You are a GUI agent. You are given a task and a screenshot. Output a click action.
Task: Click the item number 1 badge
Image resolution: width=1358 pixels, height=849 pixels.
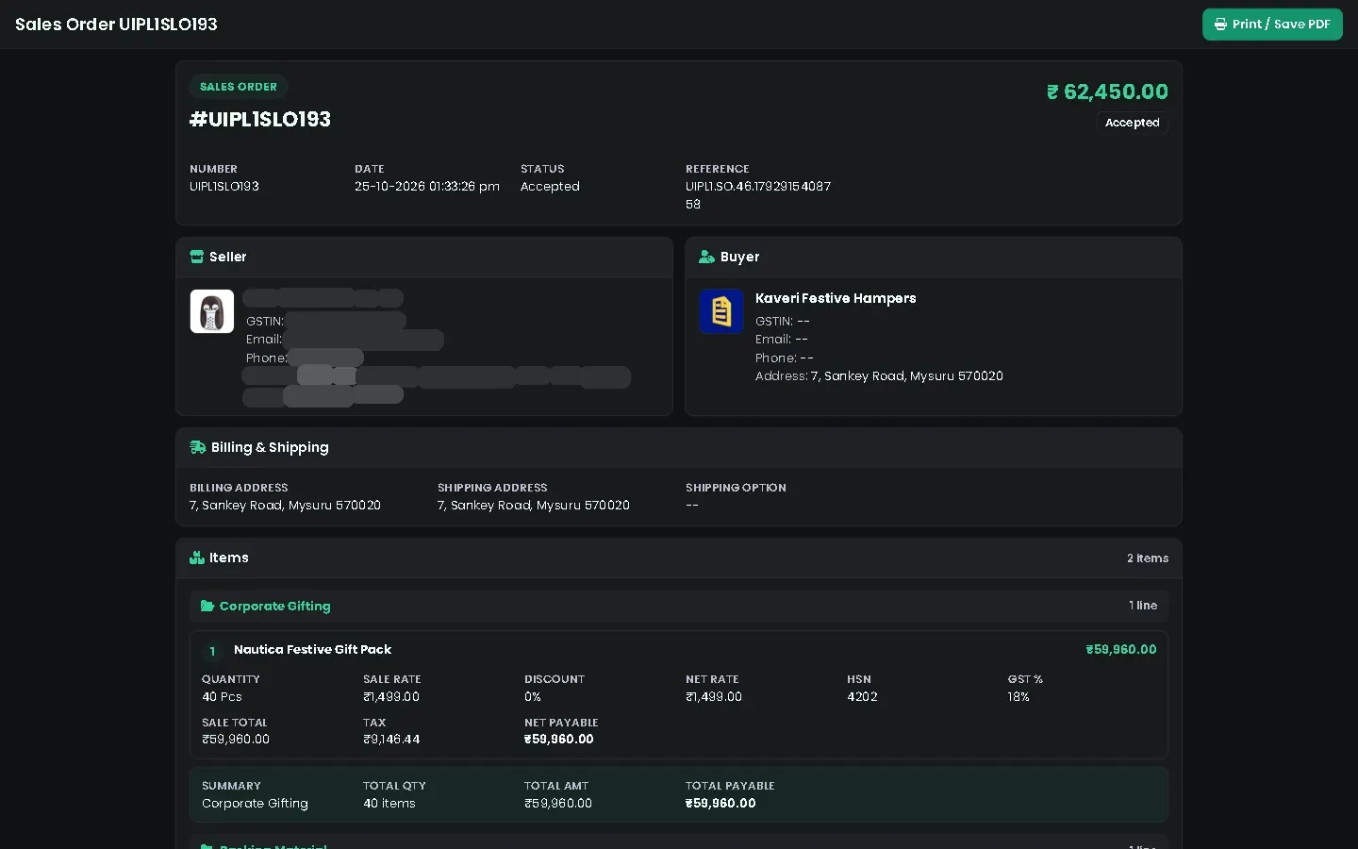(x=212, y=651)
